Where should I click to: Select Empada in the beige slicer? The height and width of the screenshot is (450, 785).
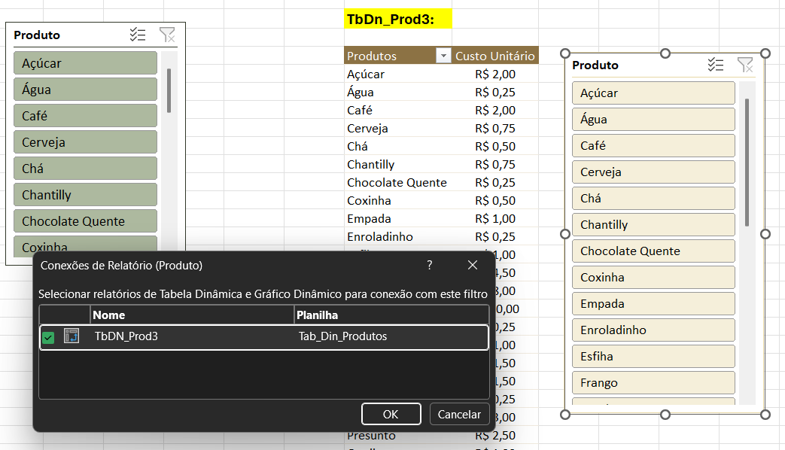point(653,304)
